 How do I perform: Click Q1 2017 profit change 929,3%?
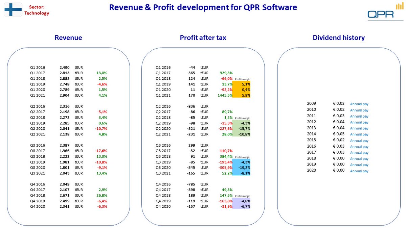[x=226, y=73]
